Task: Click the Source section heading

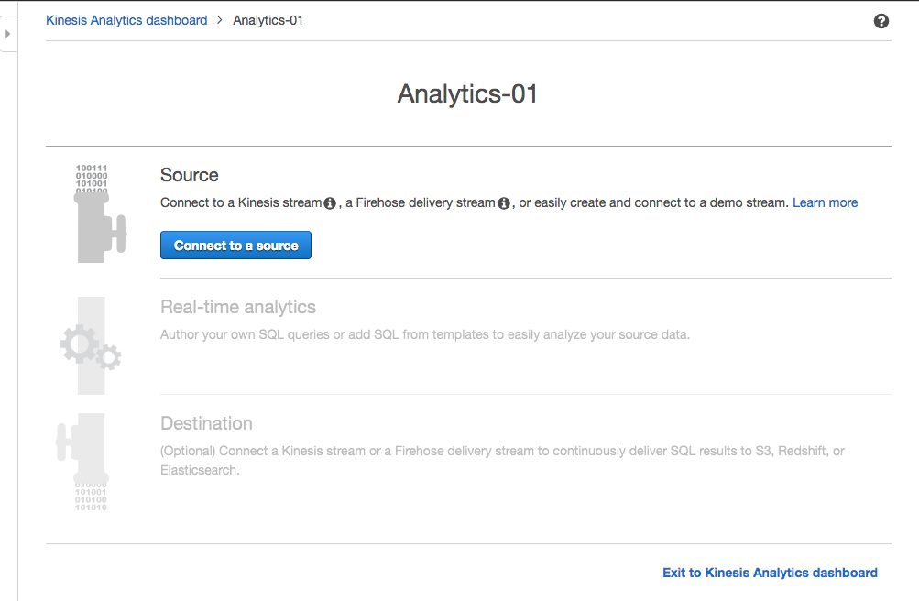Action: pos(190,175)
